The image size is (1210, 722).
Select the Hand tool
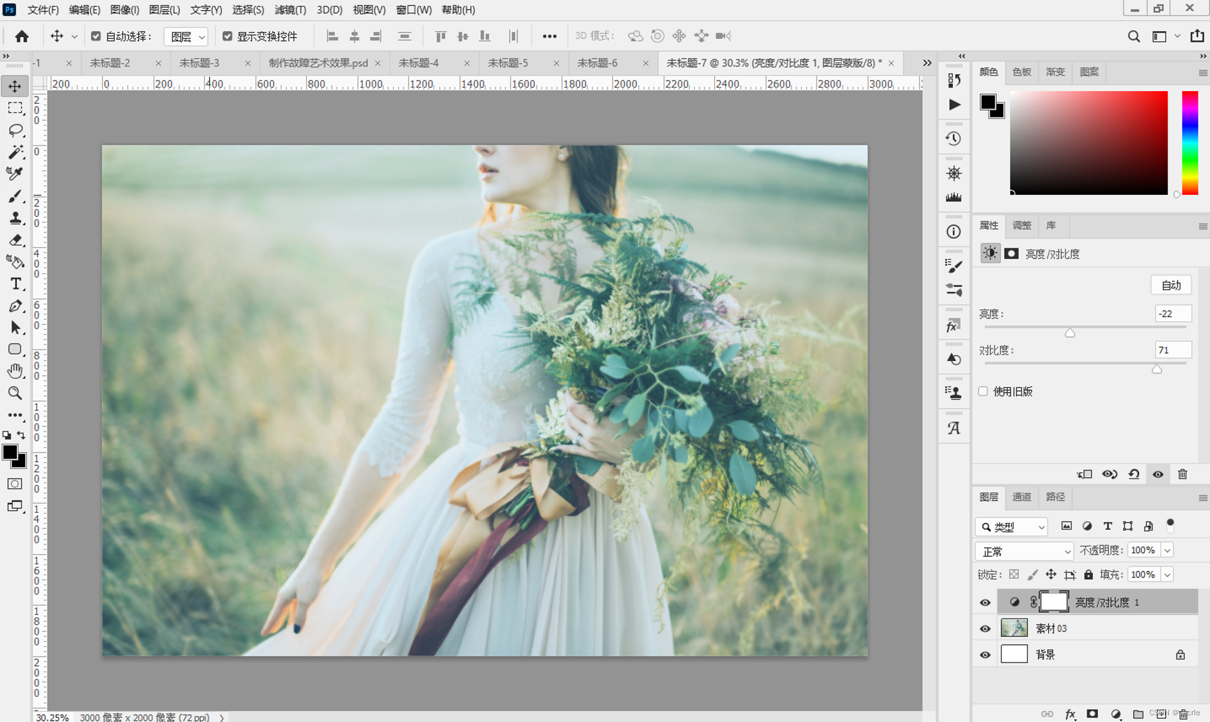point(15,371)
